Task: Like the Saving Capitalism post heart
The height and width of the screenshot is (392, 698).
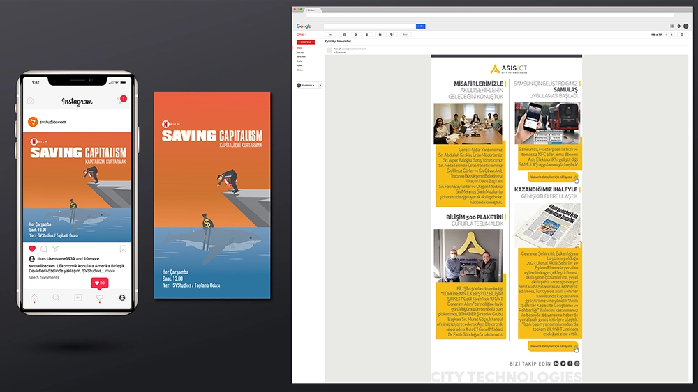Action: coord(32,249)
